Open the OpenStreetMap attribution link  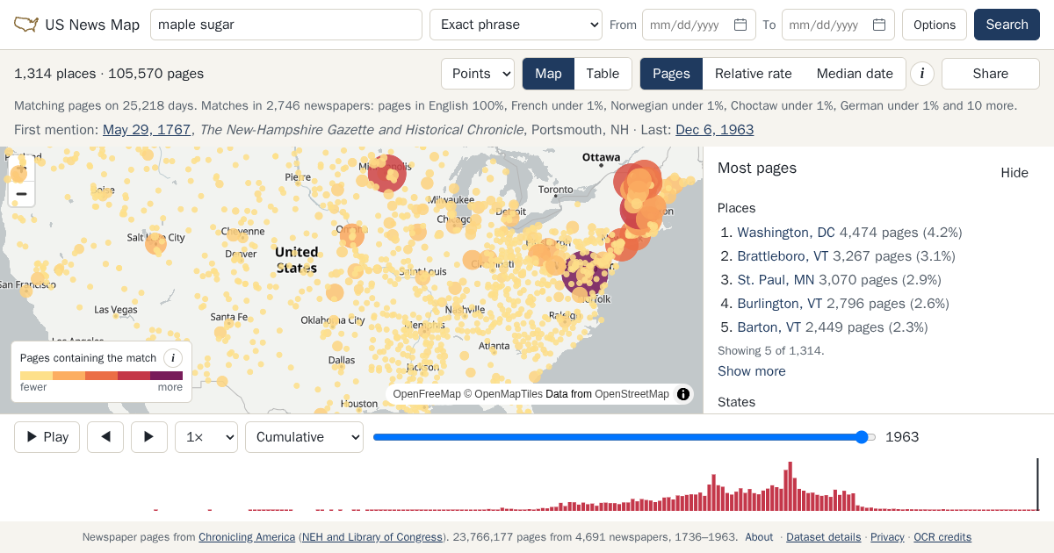(x=632, y=394)
